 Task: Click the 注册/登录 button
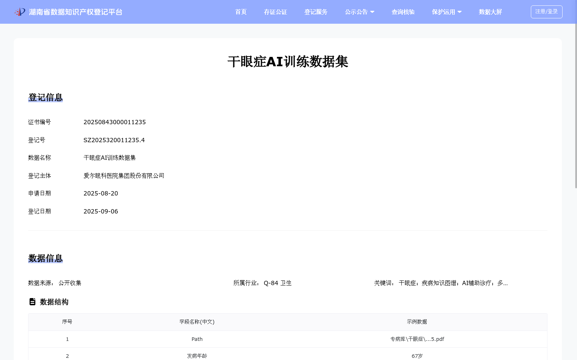point(546,12)
